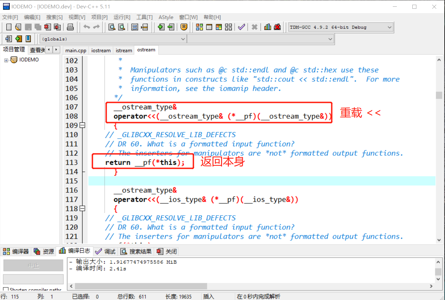Open the Find magnifier icon
Image resolution: width=445 pixels, height=300 pixels.
(112, 27)
